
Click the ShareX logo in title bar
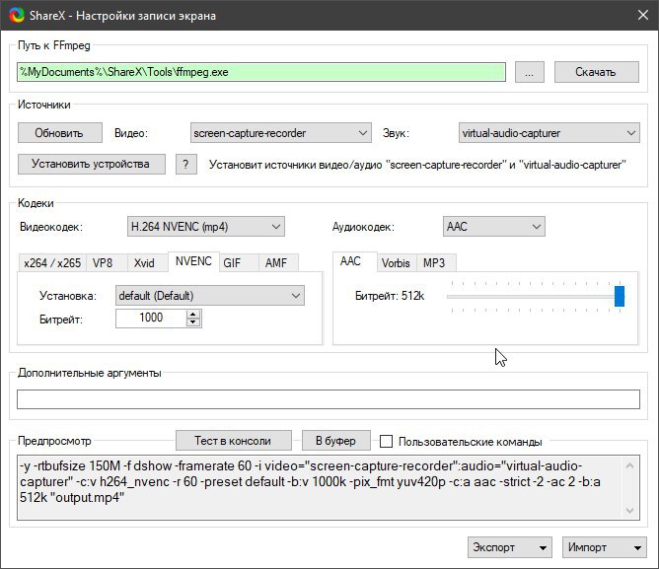pyautogui.click(x=17, y=15)
